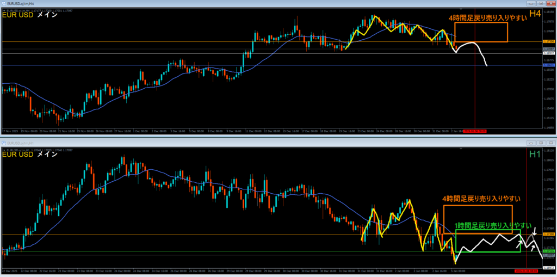
Task: Click the EURUSD H1 window title icon
Action: click(4, 143)
